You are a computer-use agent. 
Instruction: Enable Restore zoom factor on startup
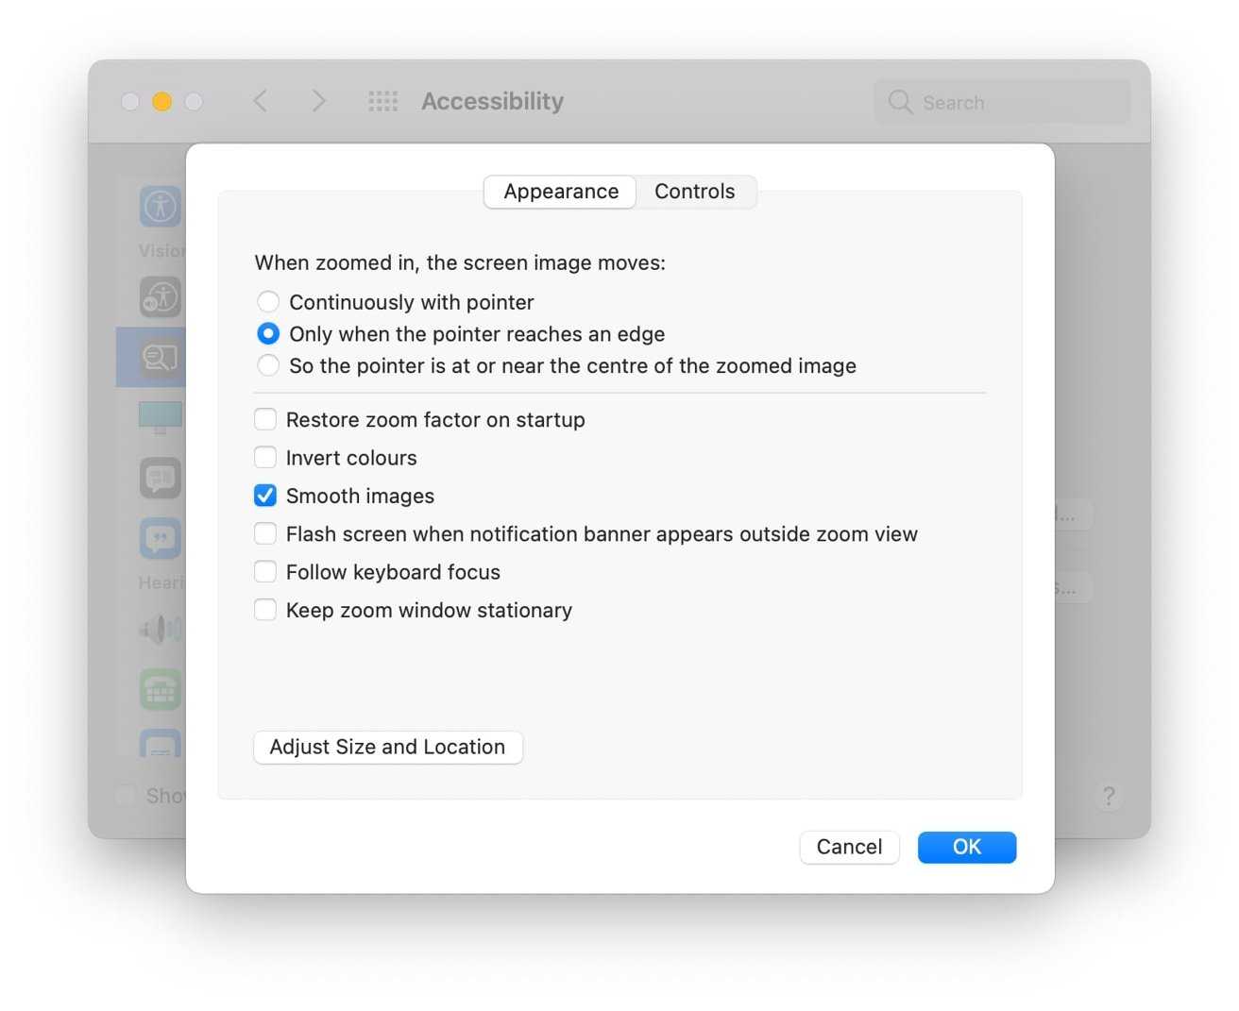[265, 419]
